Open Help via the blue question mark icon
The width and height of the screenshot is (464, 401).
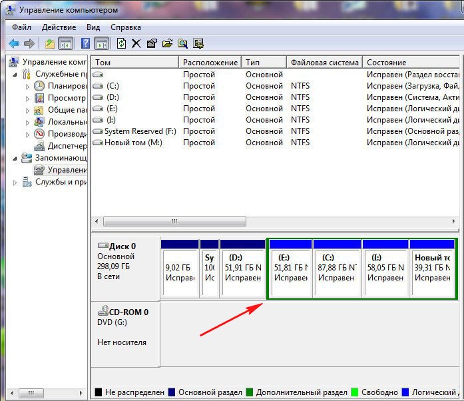pos(85,44)
